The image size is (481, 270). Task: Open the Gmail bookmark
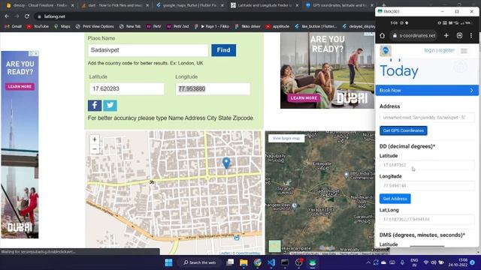14,26
